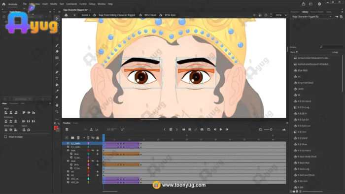Open the Window menu
345x194 pixels.
102,4
